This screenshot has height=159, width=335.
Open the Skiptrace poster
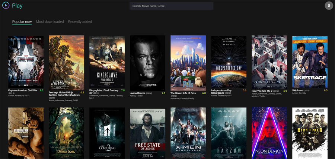310,62
